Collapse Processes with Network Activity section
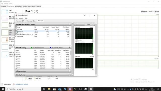Viewport: 161px width, 91px height. tap(69, 24)
